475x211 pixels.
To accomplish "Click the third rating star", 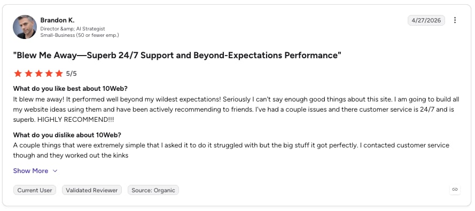I will click(x=38, y=74).
